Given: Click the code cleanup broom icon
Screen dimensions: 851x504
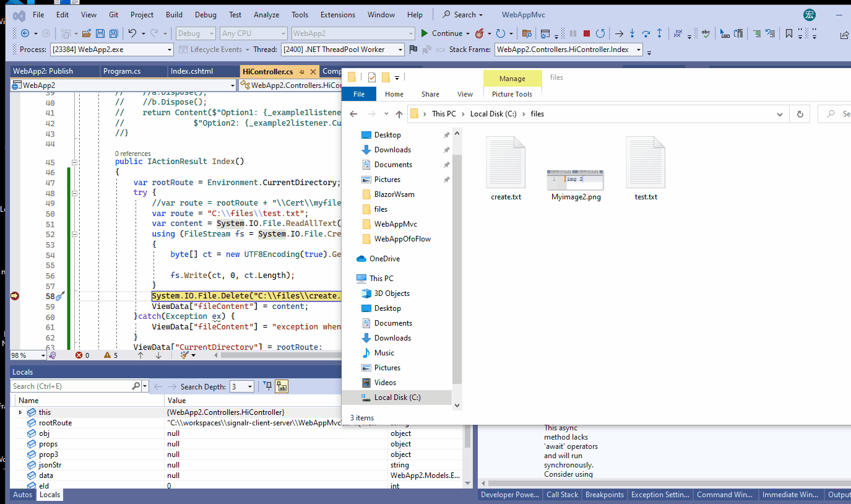Looking at the screenshot, I should pyautogui.click(x=184, y=355).
